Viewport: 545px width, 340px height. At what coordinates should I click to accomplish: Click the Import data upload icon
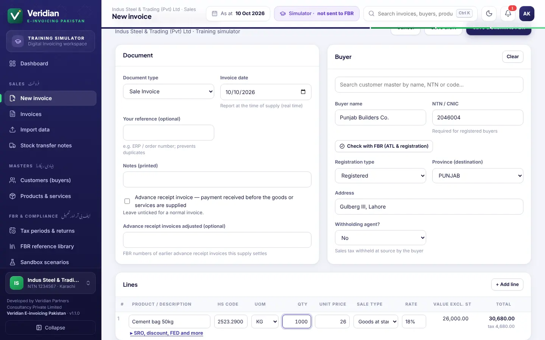(12, 130)
